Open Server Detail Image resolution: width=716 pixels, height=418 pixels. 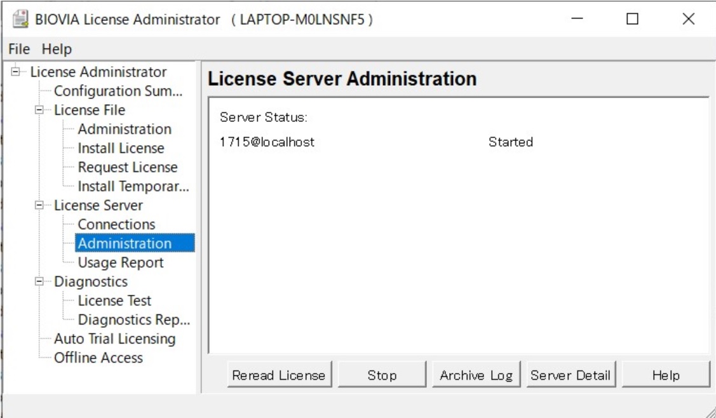571,375
